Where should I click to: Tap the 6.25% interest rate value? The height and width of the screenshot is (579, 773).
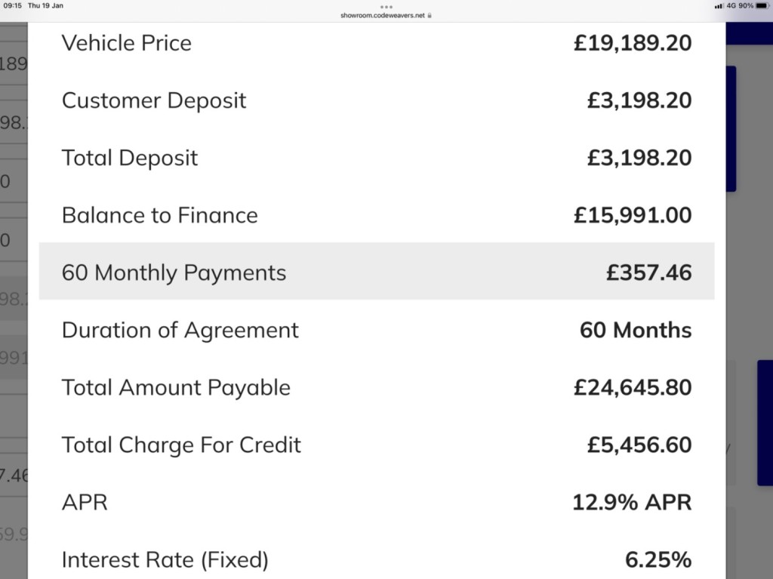click(x=658, y=560)
